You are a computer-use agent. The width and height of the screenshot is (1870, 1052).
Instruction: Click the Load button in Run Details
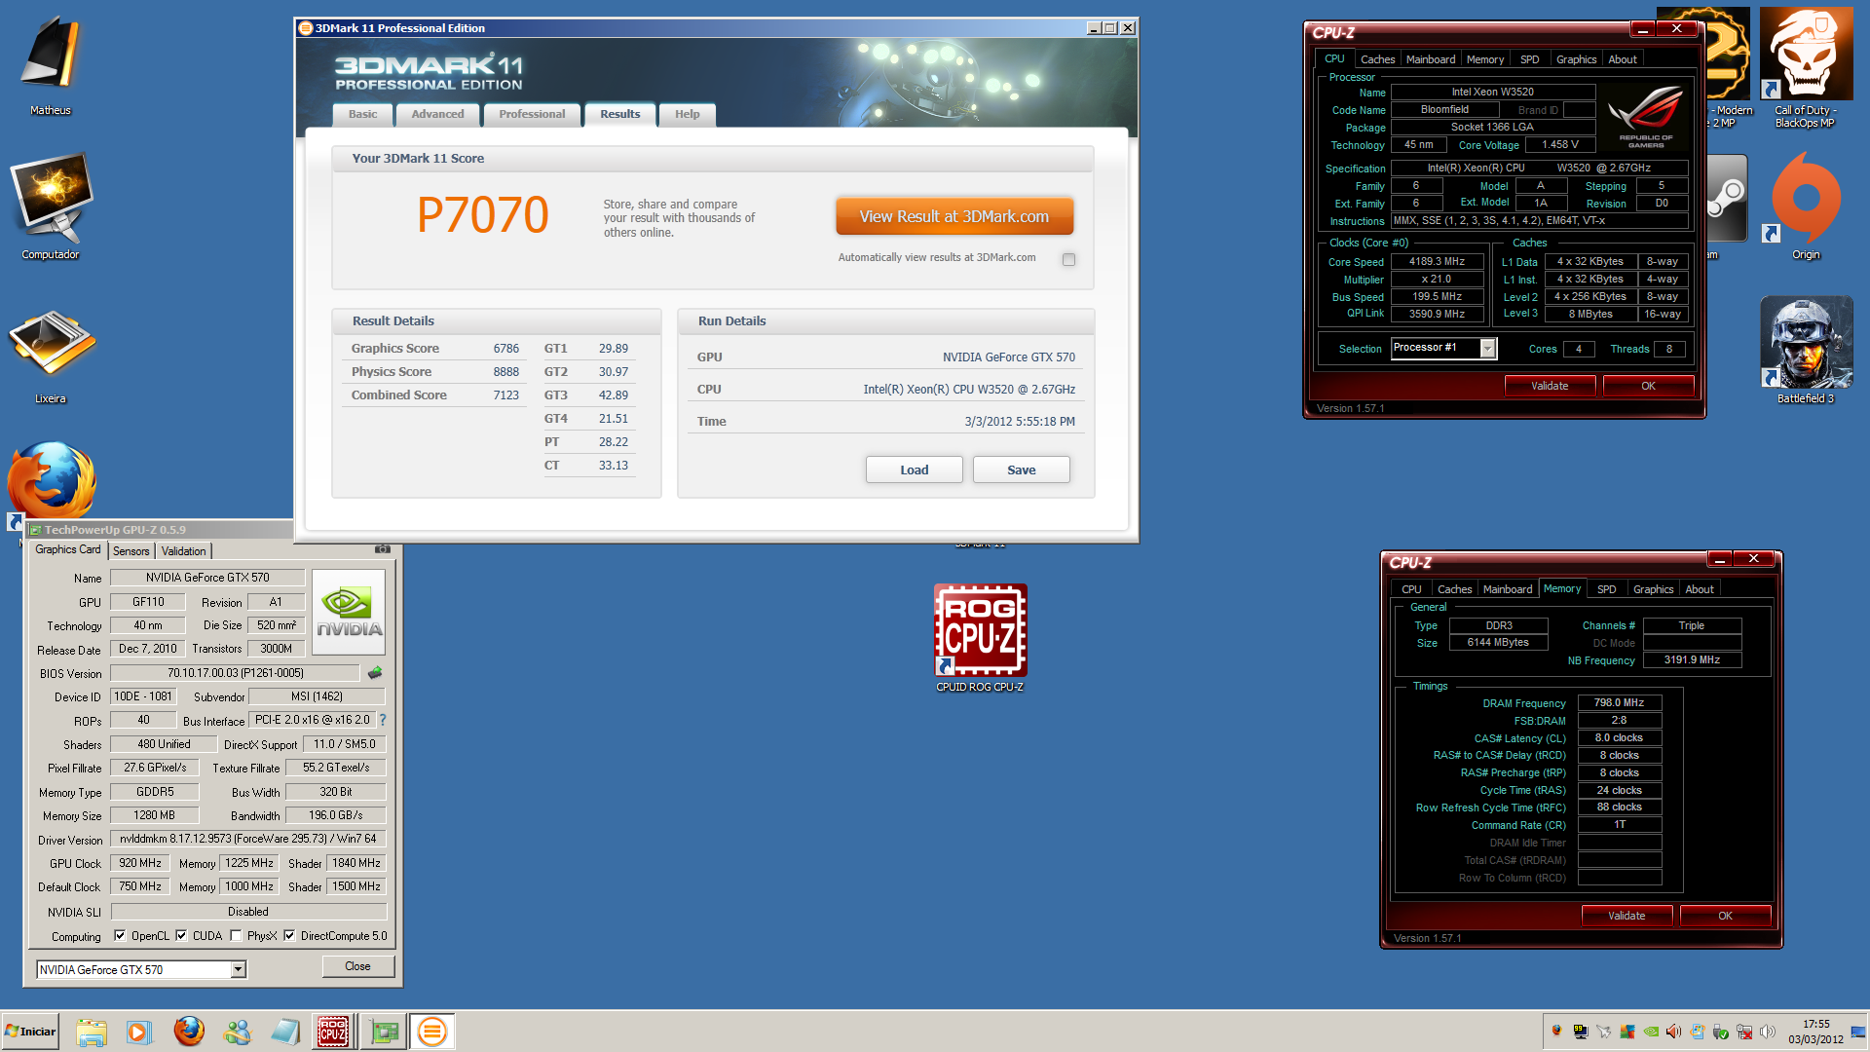(x=914, y=470)
